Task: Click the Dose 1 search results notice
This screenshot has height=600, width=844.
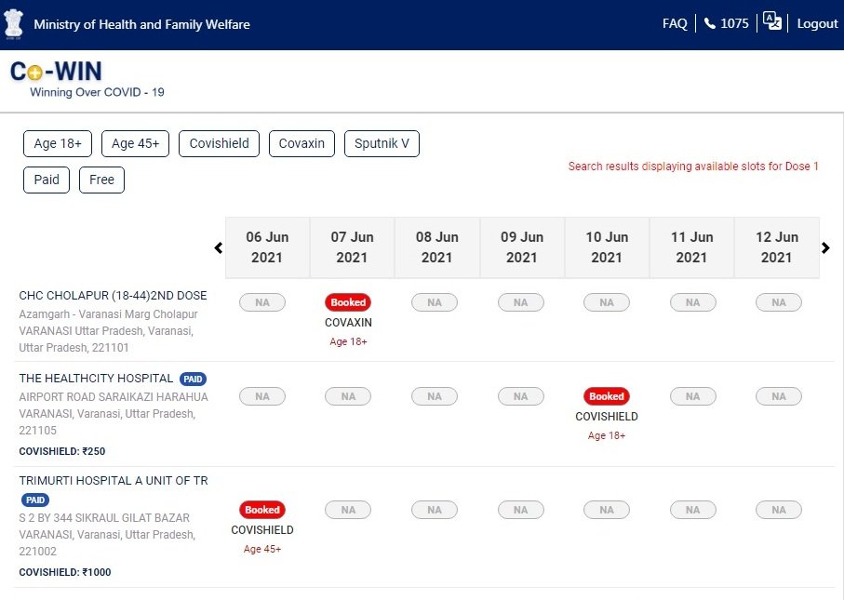Action: (693, 167)
